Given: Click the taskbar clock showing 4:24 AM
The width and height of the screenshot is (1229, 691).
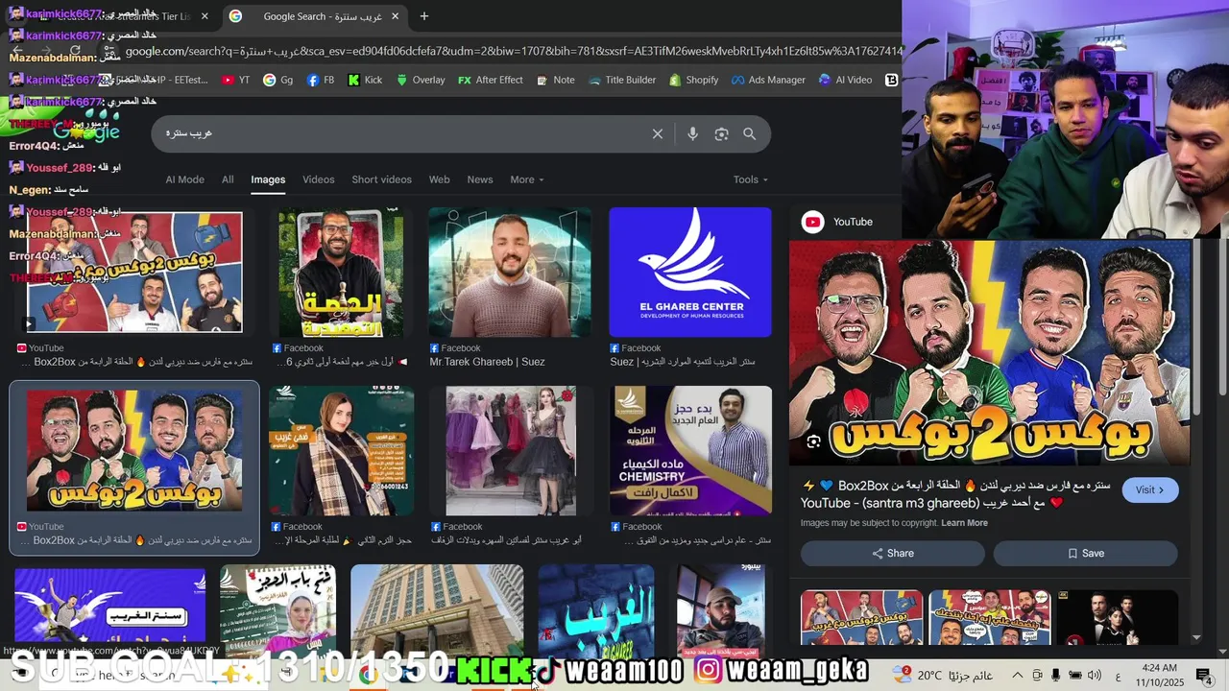Looking at the screenshot, I should coord(1159,675).
